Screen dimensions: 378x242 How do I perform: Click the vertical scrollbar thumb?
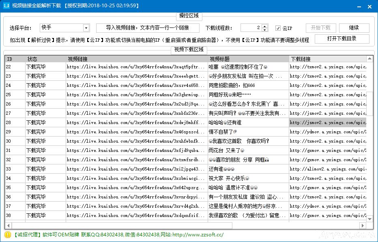tap(369, 104)
